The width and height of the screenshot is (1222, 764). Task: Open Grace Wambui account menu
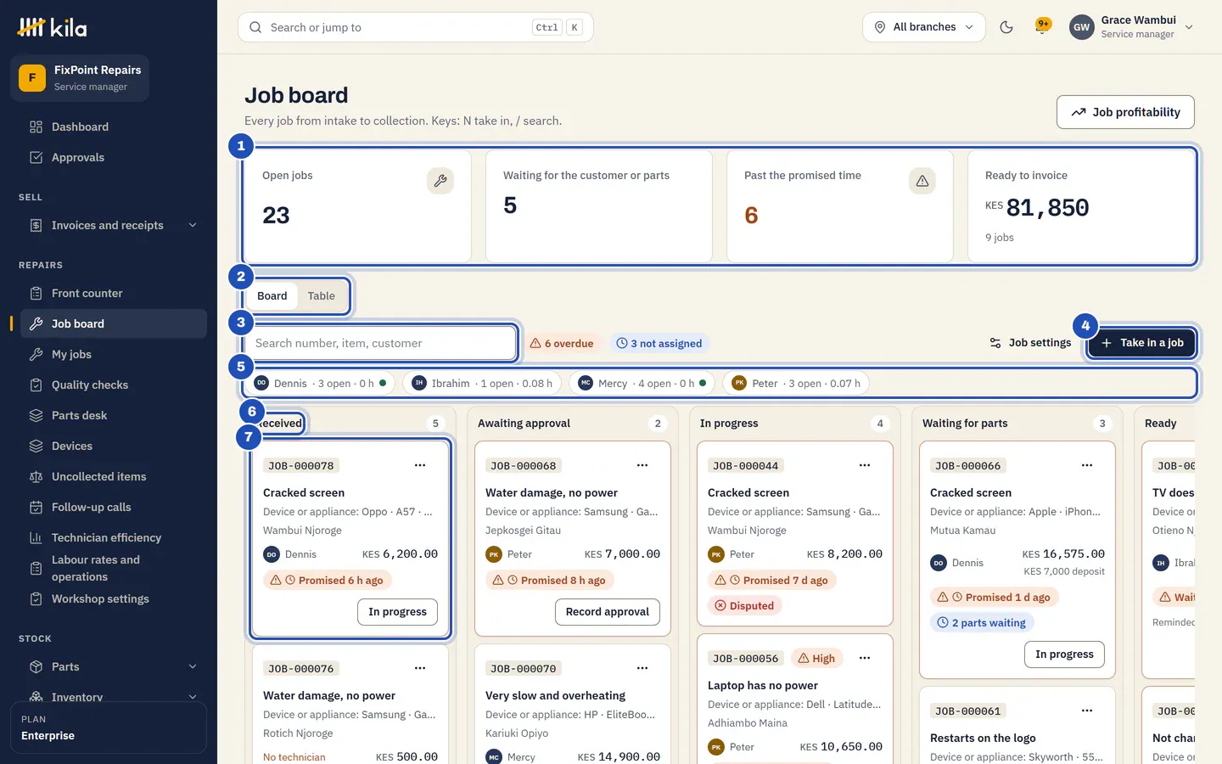pyautogui.click(x=1131, y=27)
